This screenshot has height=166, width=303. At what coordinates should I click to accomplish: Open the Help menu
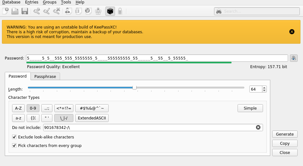tap(80, 2)
